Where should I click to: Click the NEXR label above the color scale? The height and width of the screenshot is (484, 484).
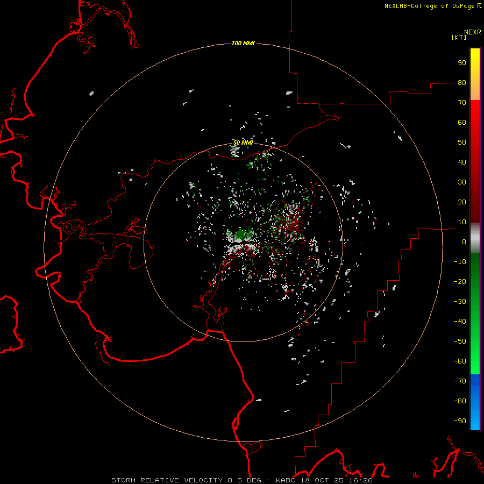point(473,32)
